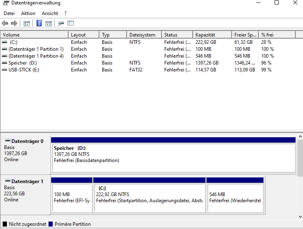Click the 61,32 GB free space cell
Image resolution: width=303 pixels, height=229 pixels.
click(x=243, y=42)
